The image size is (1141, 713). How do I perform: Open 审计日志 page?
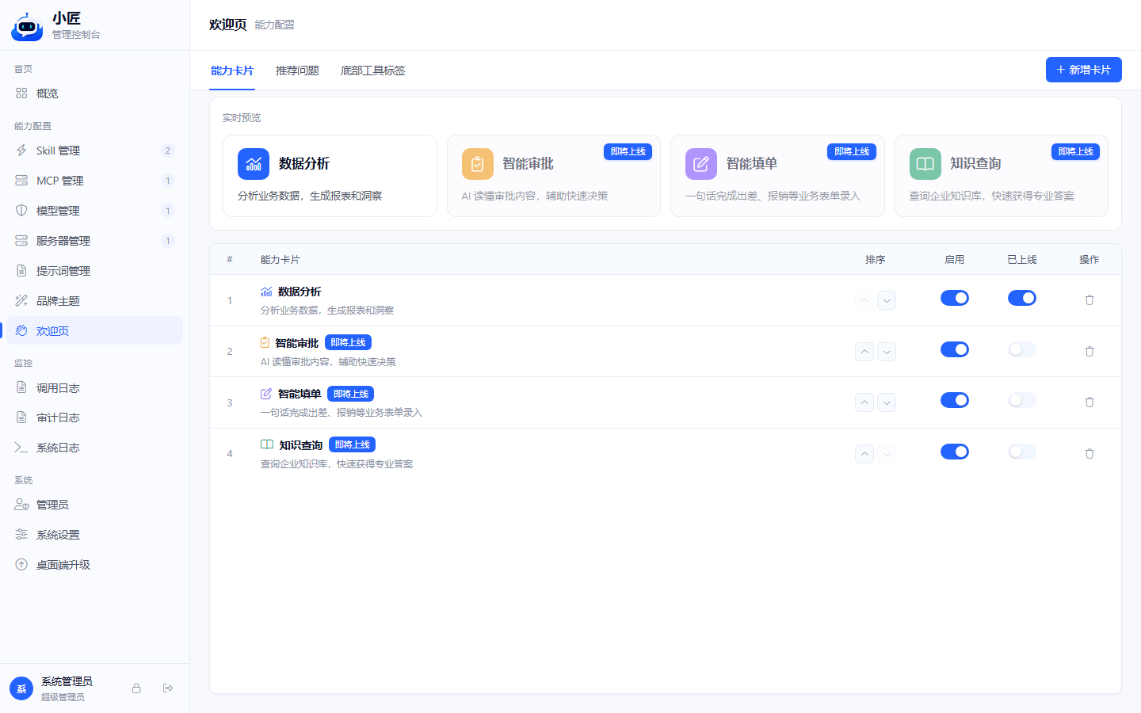[94, 418]
